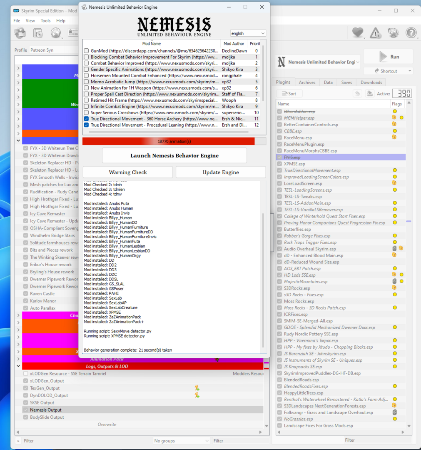Image resolution: width=421 pixels, height=450 pixels.
Task: Open the Tools menu
Action: click(x=45, y=21)
